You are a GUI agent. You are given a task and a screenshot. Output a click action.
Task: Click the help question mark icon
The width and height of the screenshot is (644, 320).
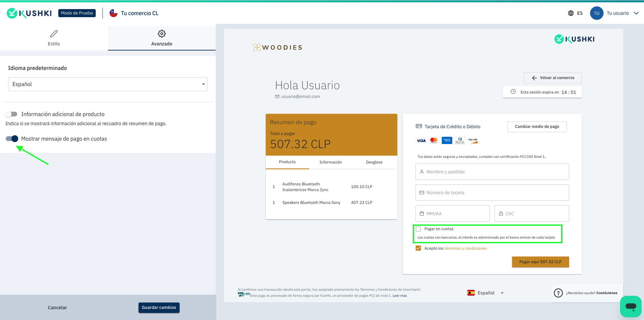558,293
